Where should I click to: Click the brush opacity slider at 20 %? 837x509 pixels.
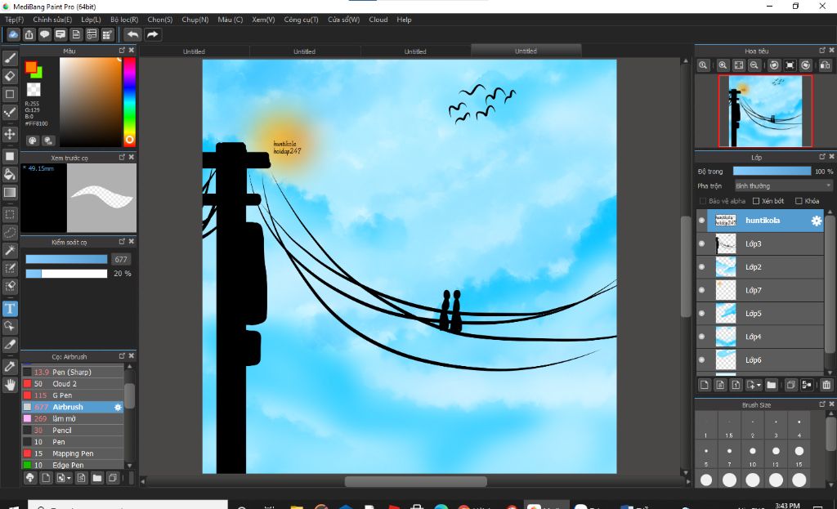pos(66,273)
